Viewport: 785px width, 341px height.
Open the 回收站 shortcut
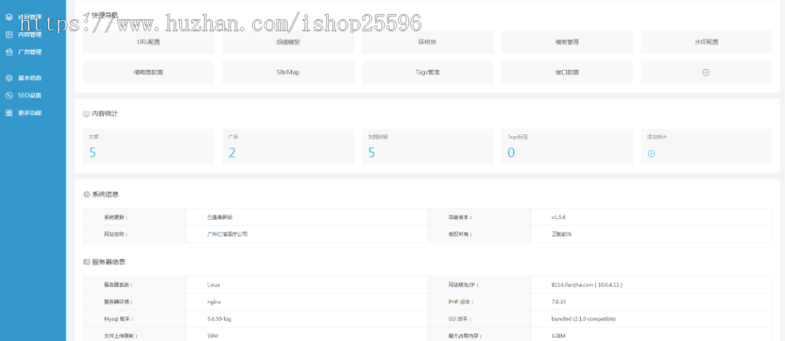click(427, 42)
